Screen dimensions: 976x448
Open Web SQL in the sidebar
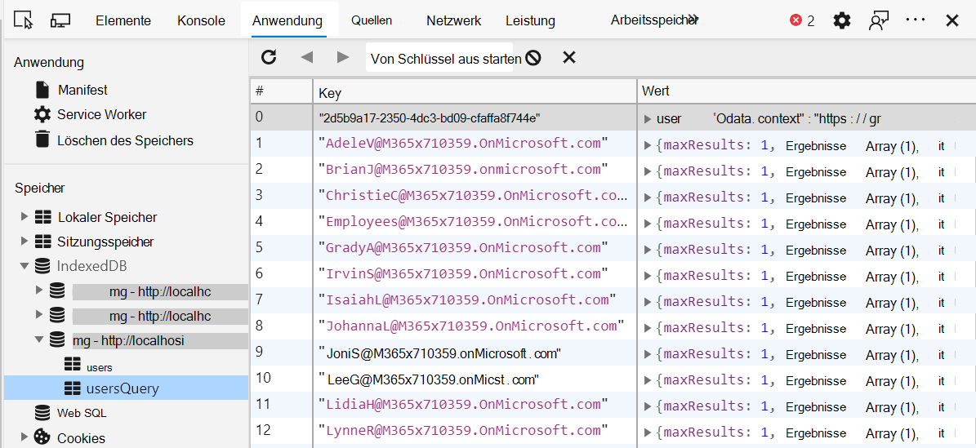pyautogui.click(x=82, y=413)
